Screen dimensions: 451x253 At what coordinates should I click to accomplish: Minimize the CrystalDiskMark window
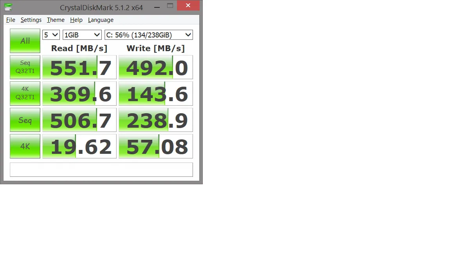[157, 6]
